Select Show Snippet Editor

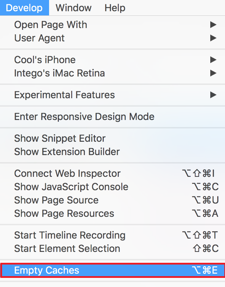point(60,138)
